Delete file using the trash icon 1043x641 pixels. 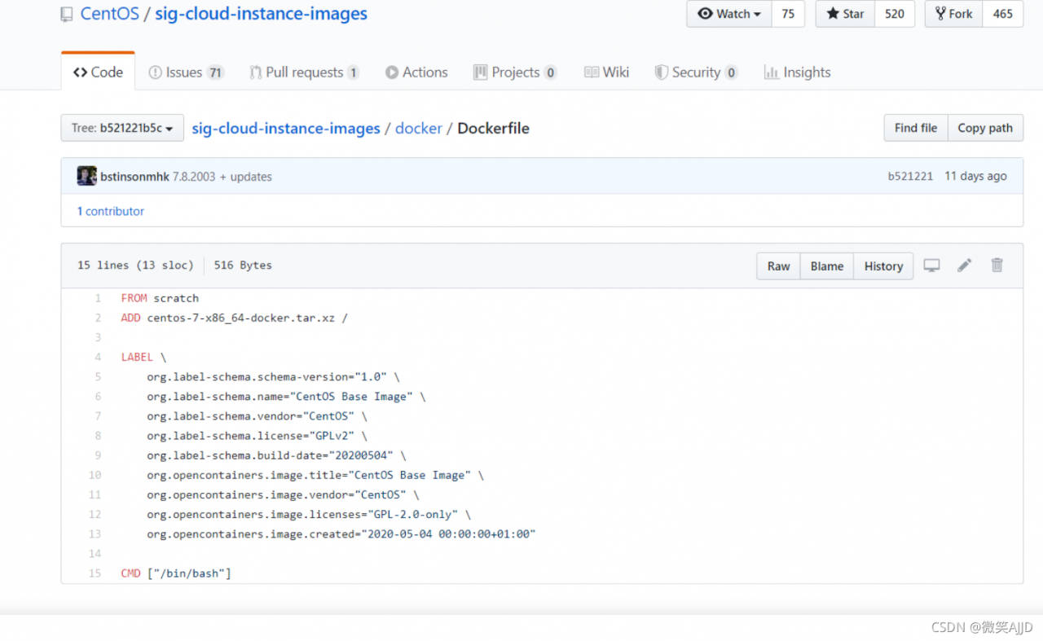point(997,266)
